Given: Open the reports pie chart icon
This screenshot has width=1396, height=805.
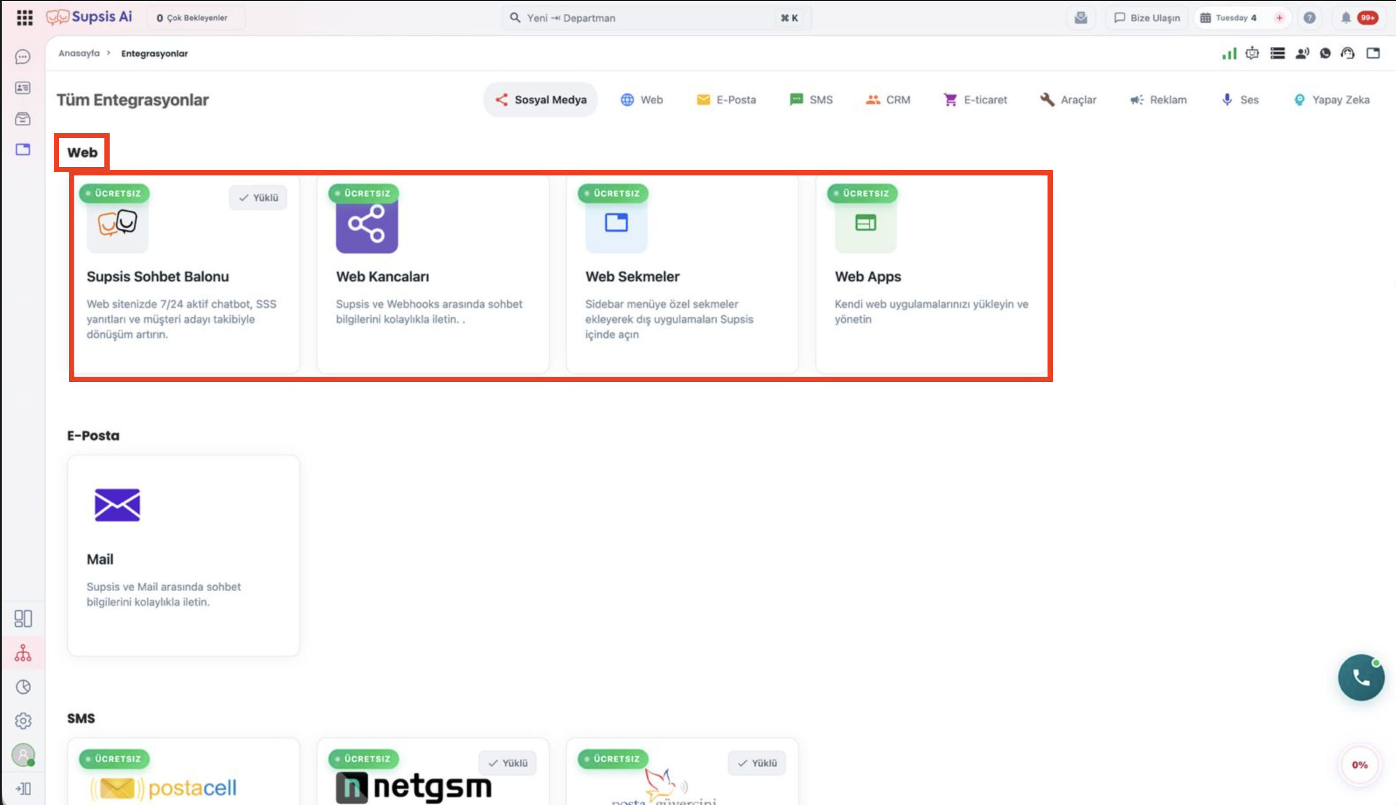Looking at the screenshot, I should click(23, 686).
